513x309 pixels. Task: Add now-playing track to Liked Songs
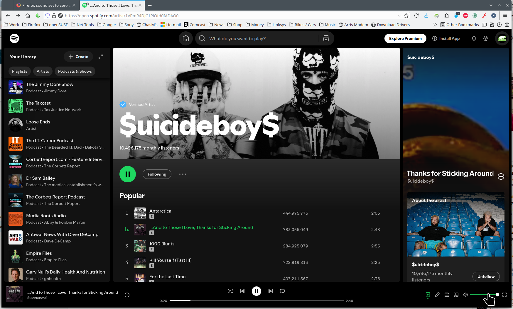[127, 295]
